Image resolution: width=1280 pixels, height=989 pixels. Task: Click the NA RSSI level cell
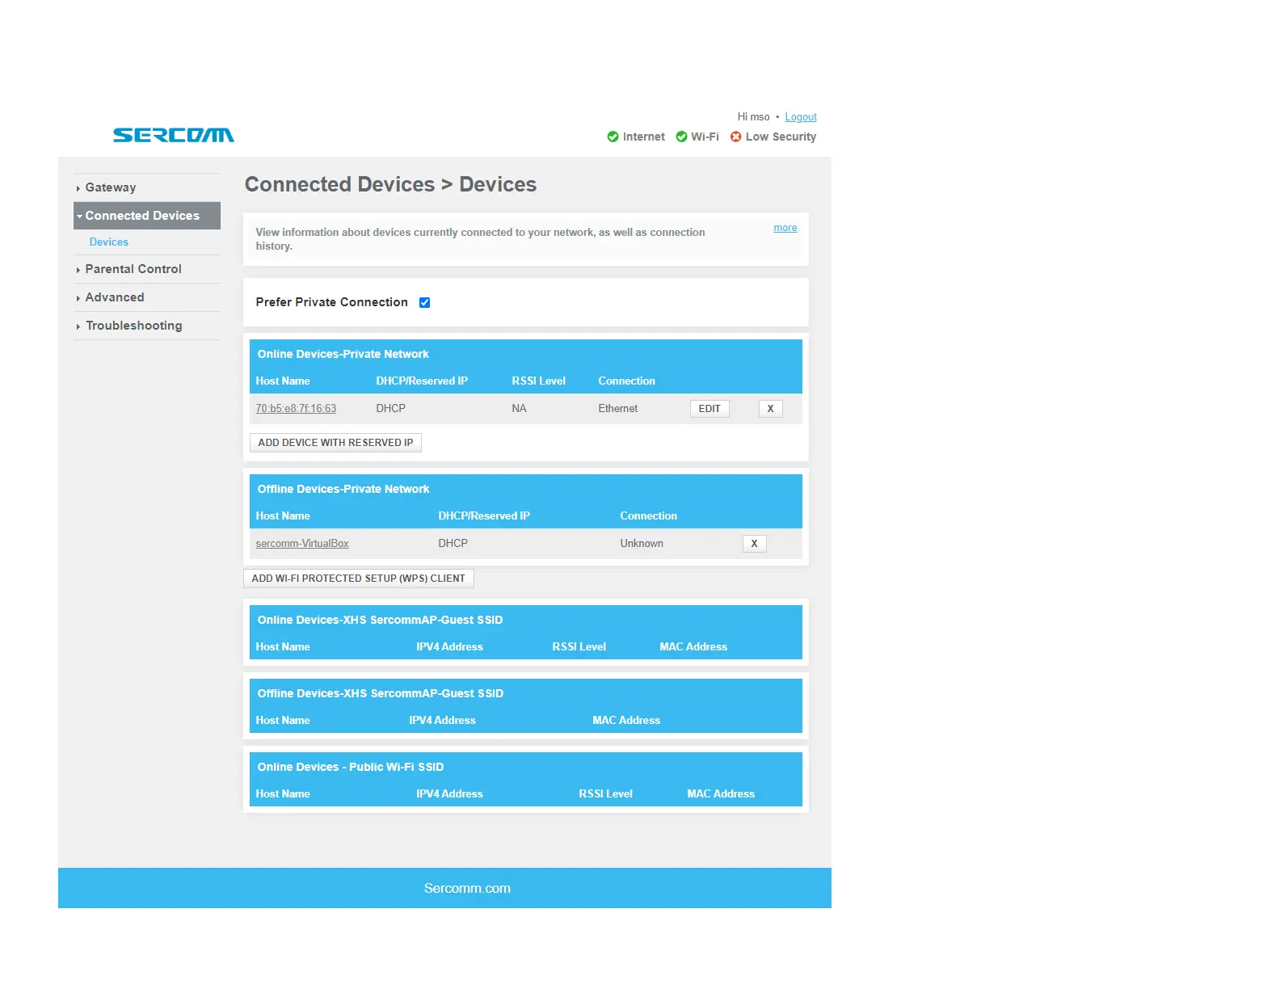(519, 409)
